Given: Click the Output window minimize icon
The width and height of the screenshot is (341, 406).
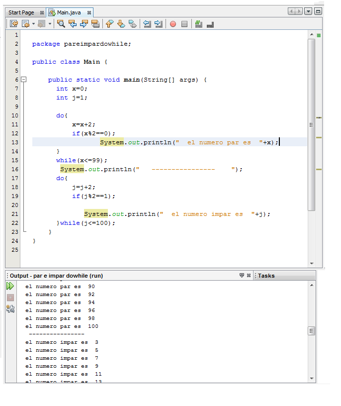Looking at the screenshot, I should [x=242, y=275].
